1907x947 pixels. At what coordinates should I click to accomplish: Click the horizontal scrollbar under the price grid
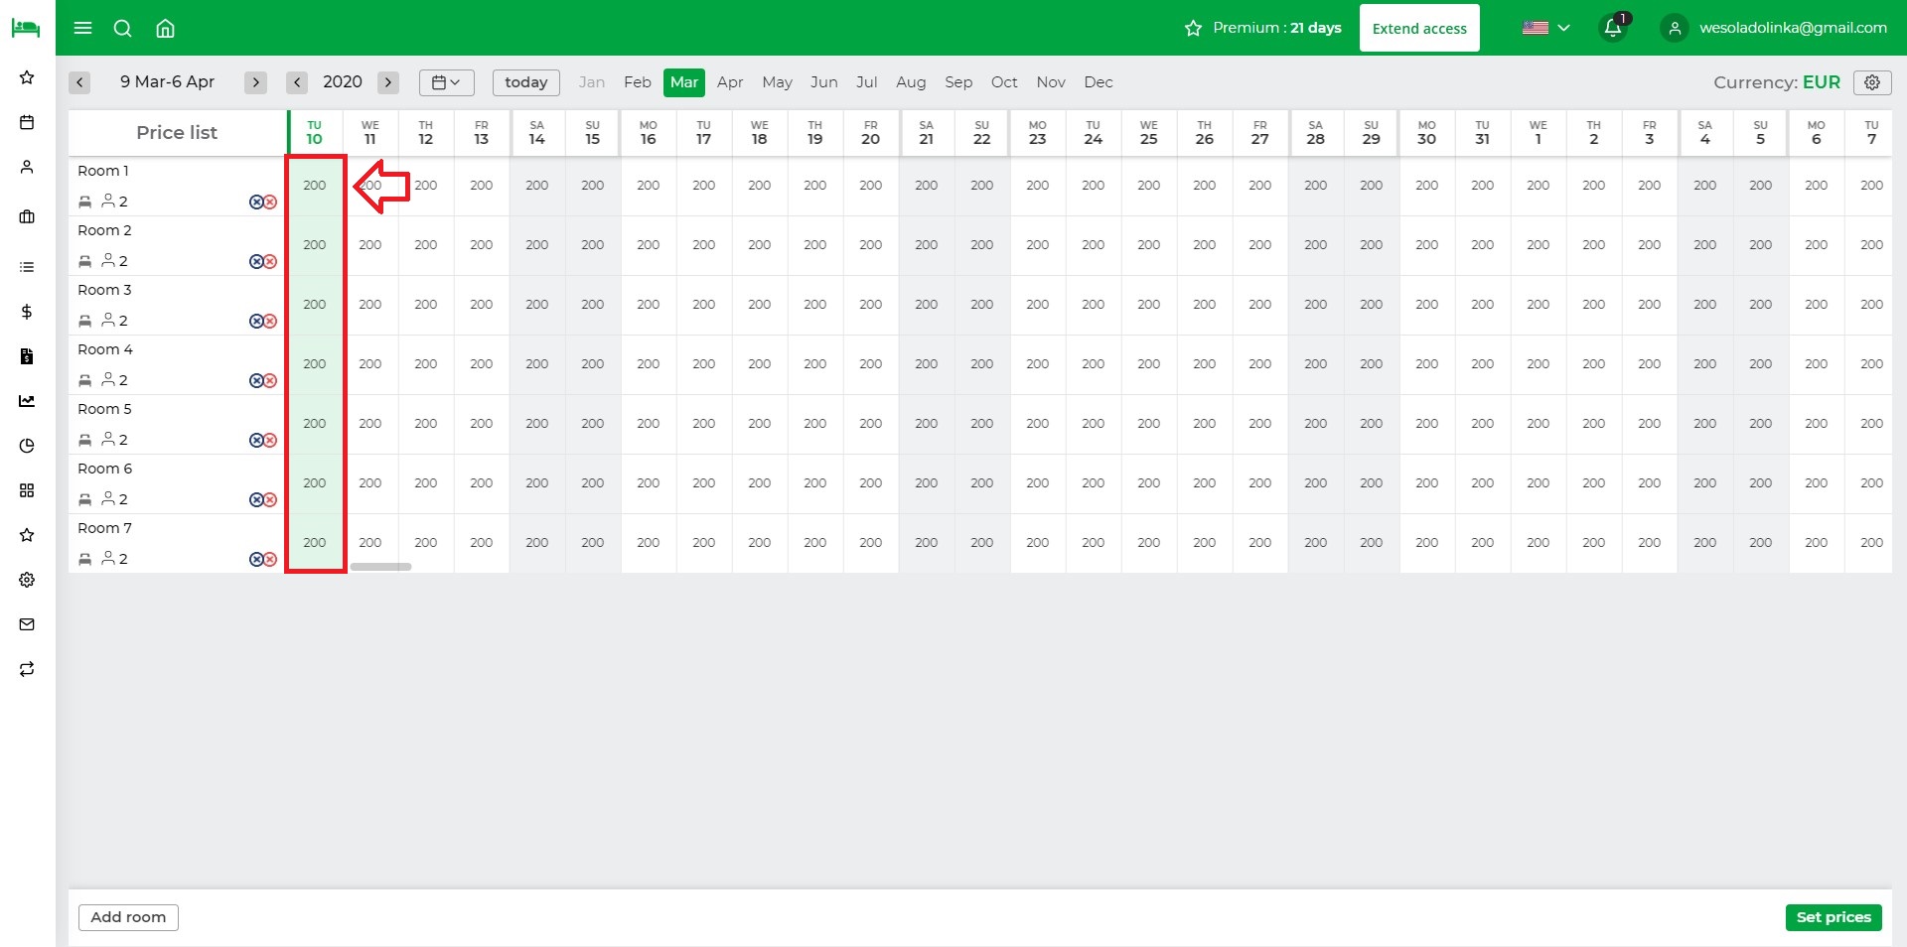381,567
